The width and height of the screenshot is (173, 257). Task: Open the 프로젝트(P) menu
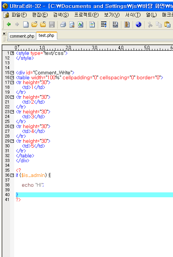pos(86,15)
